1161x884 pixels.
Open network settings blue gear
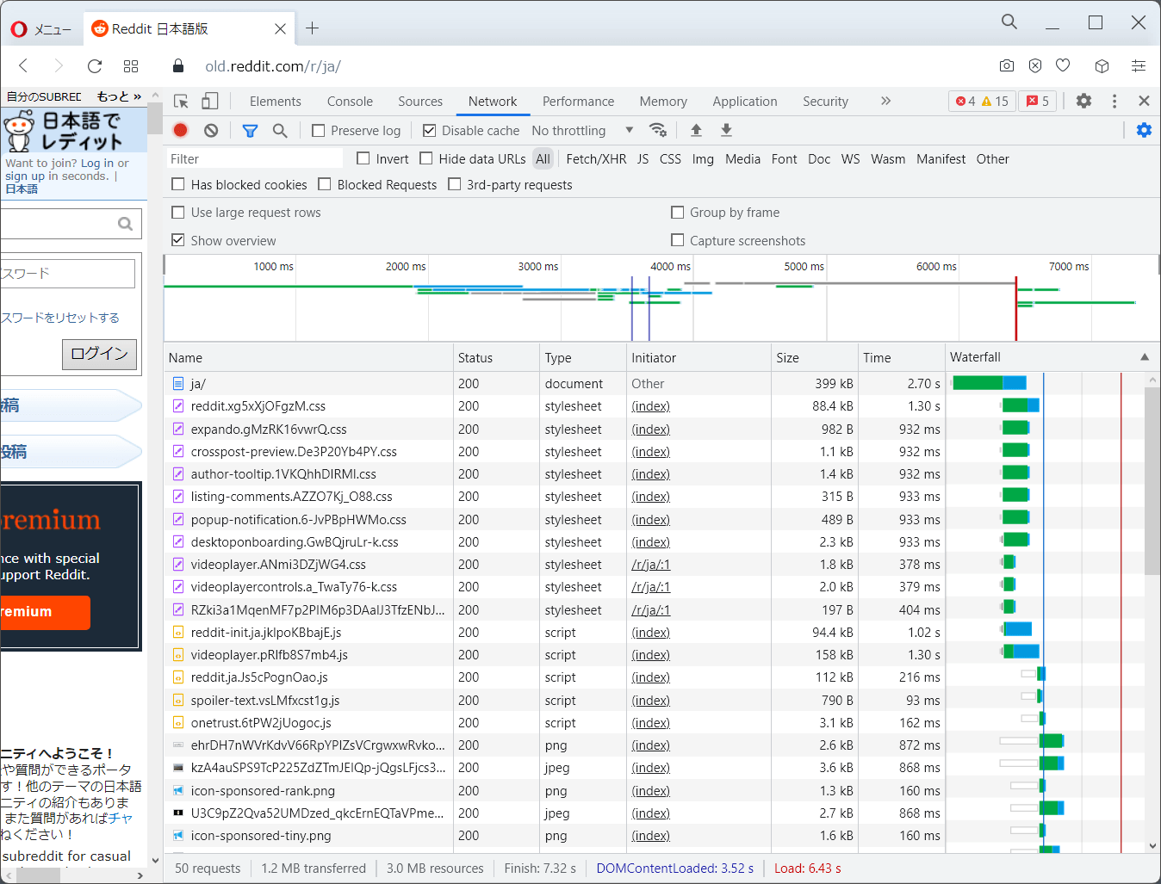point(1144,130)
